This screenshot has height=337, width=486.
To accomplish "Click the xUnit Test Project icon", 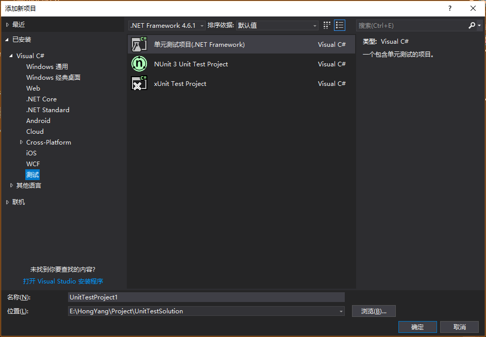I will click(139, 83).
